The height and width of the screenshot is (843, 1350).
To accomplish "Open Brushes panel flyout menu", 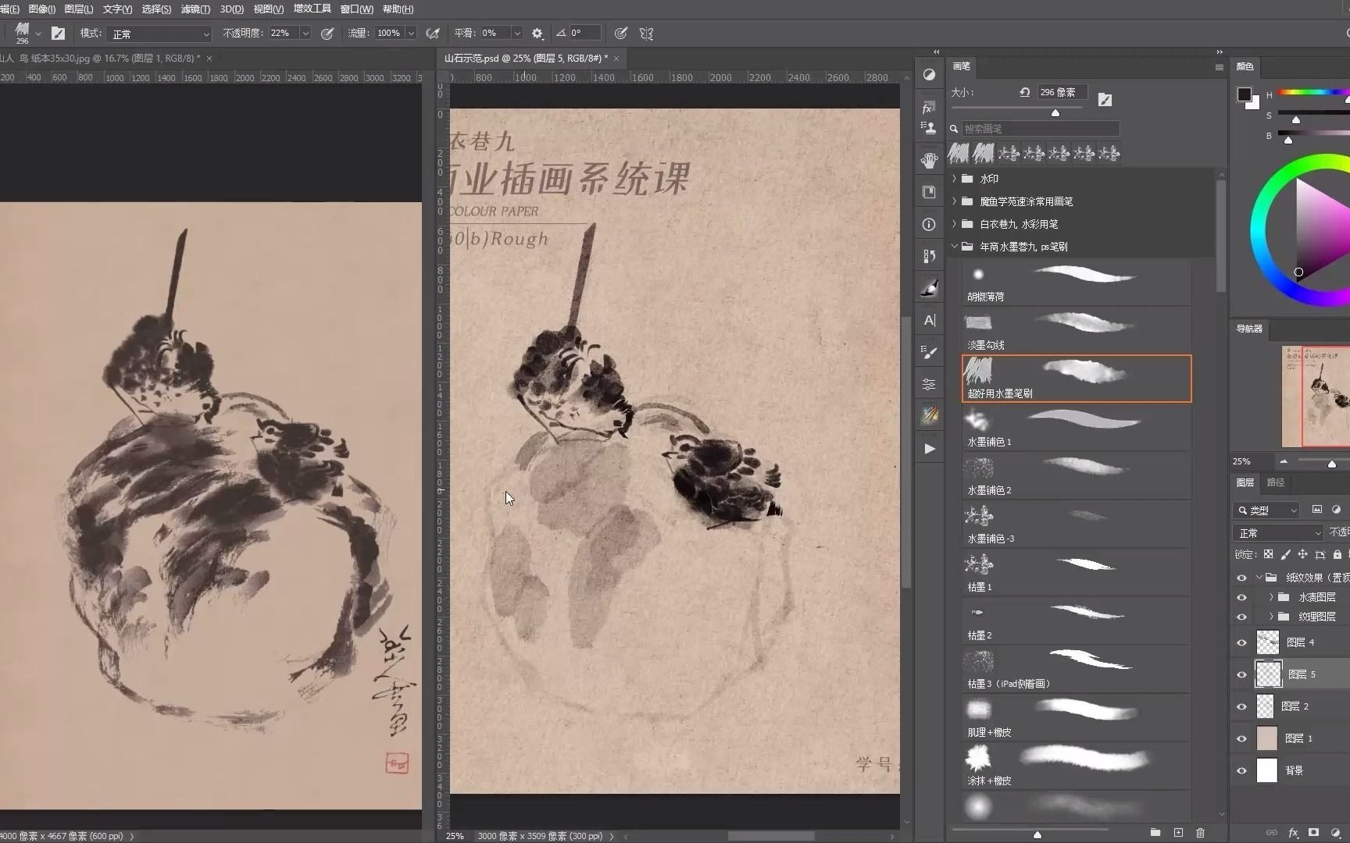I will point(1219,67).
